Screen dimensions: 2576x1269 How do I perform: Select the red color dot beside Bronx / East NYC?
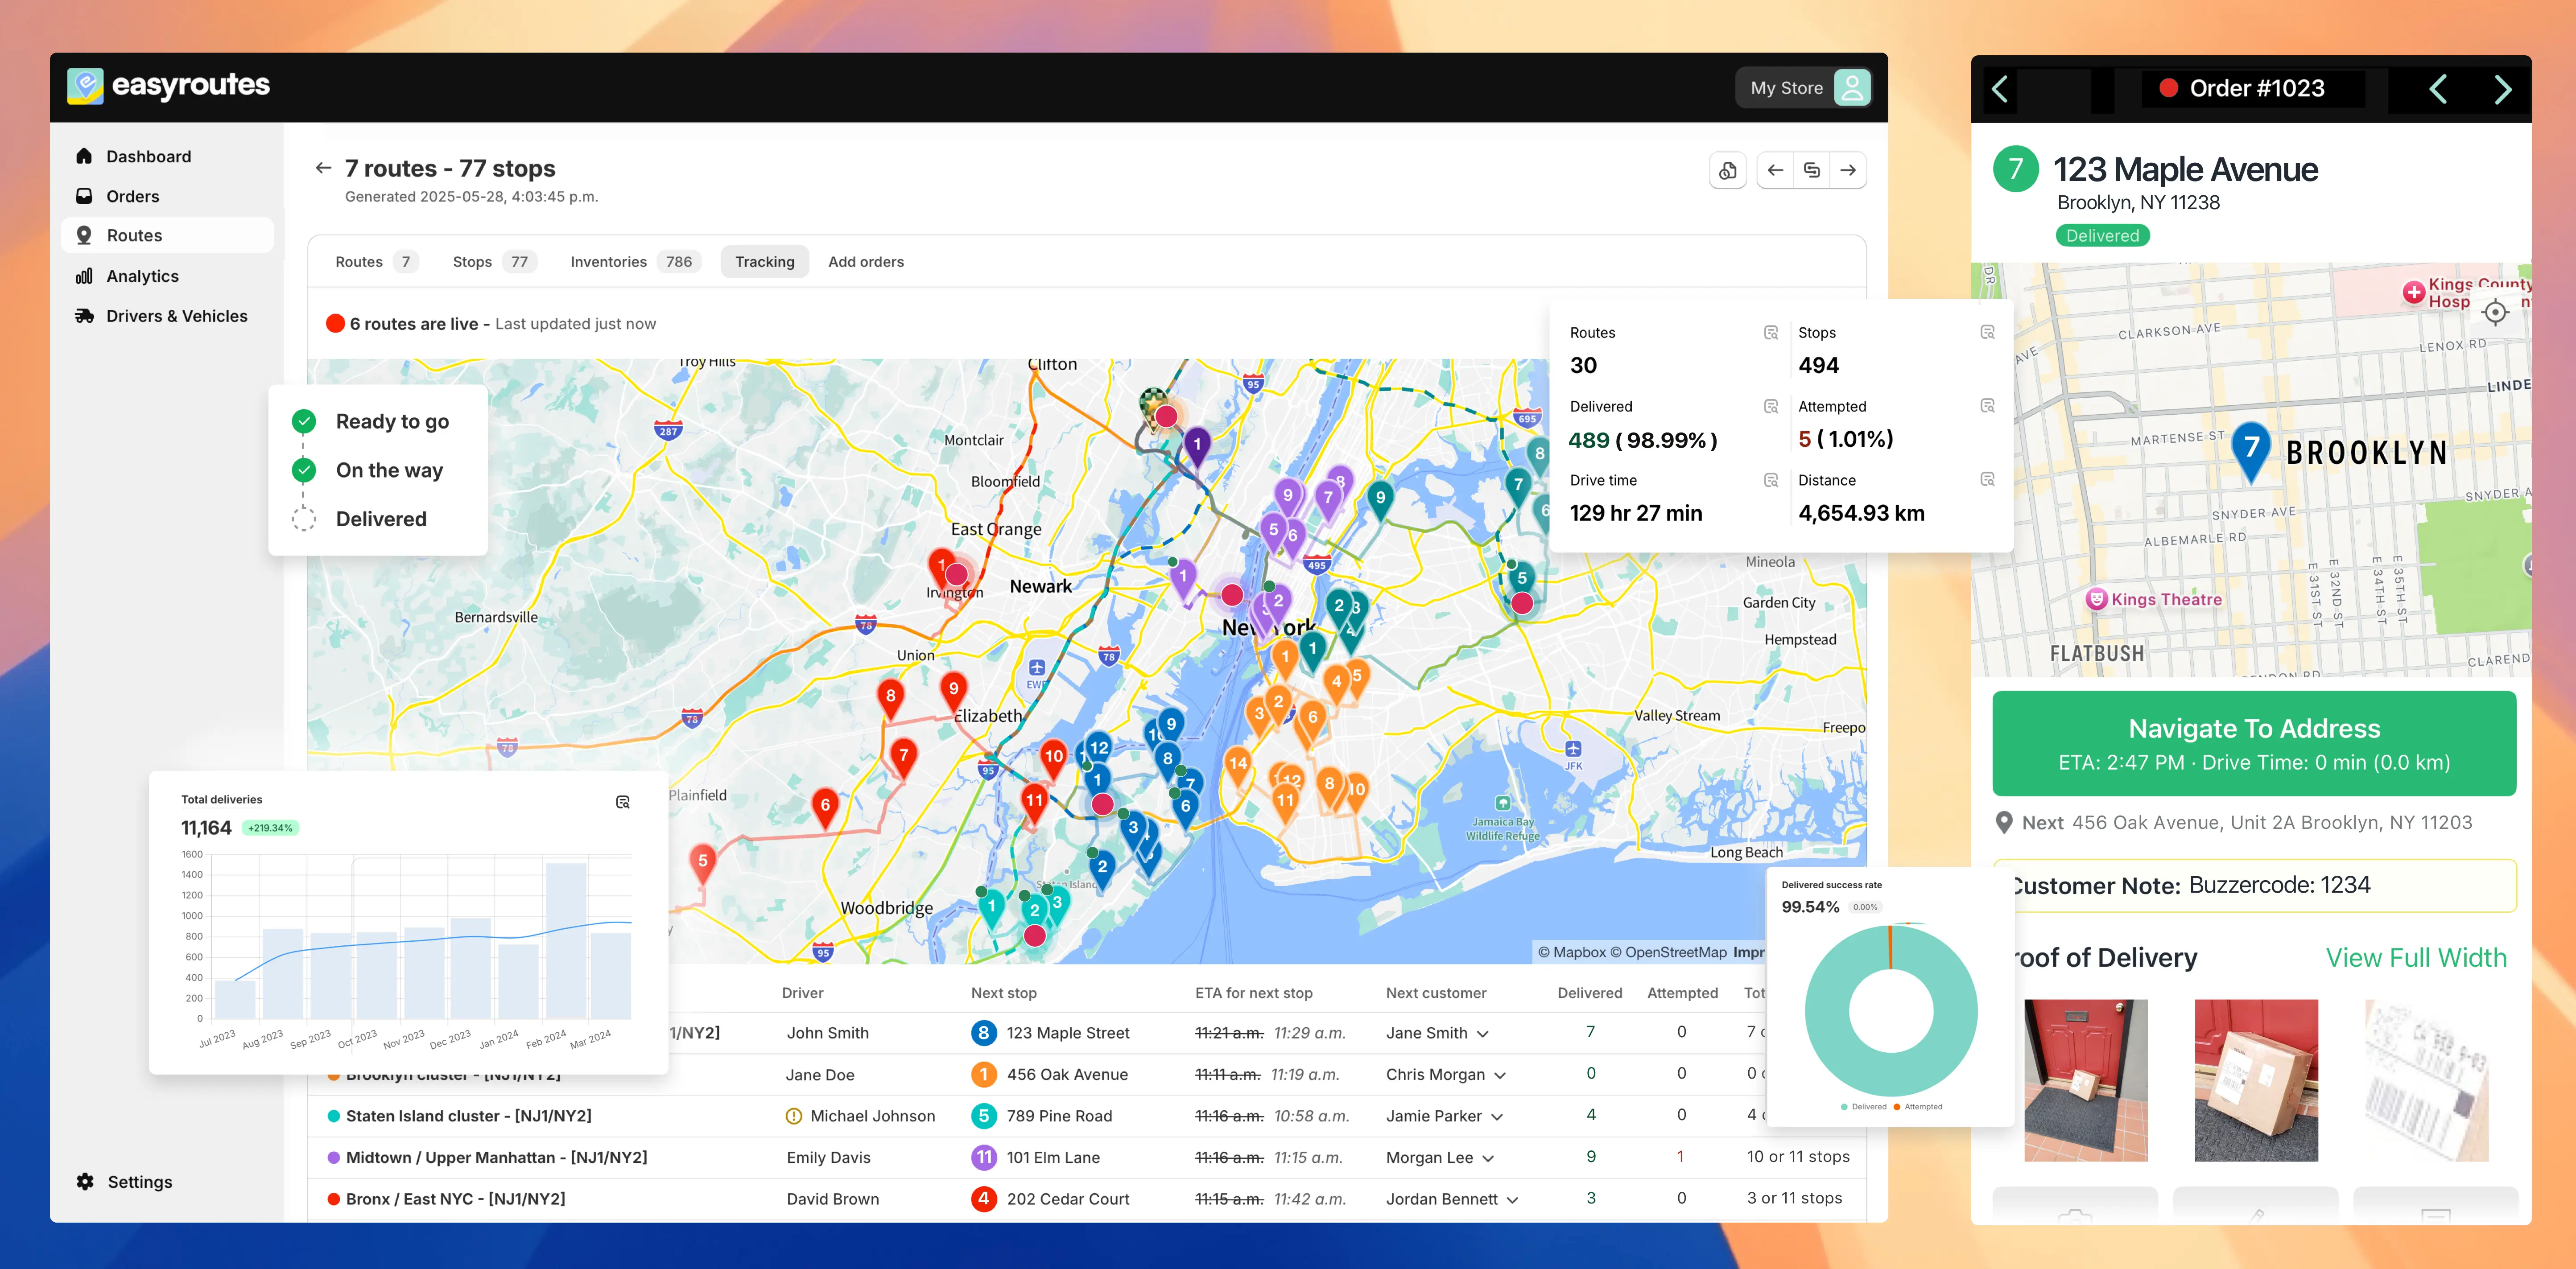tap(334, 1198)
